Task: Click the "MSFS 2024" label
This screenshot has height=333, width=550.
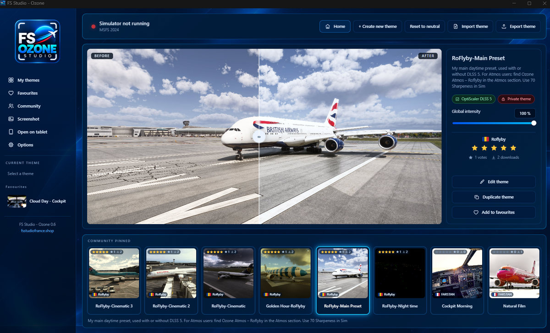Action: click(x=109, y=30)
